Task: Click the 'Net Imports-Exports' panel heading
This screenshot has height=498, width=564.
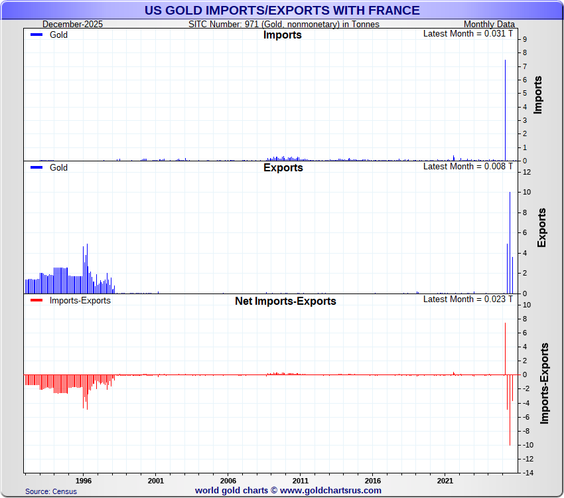Action: (x=285, y=301)
